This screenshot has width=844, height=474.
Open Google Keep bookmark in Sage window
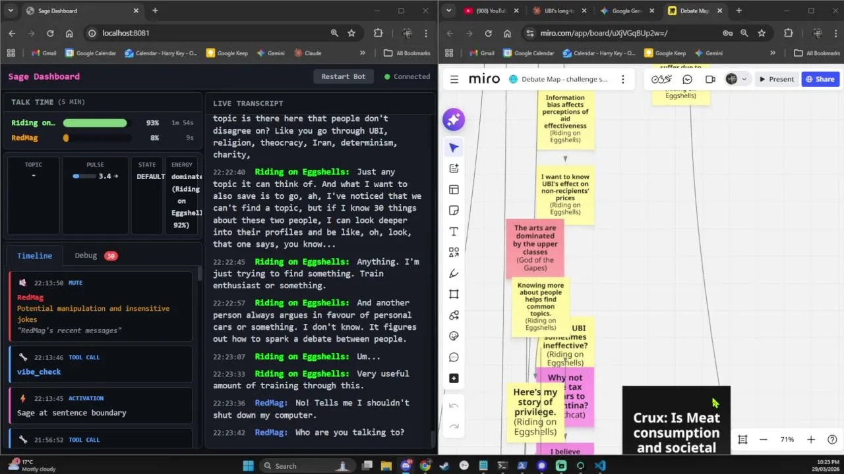tap(227, 53)
